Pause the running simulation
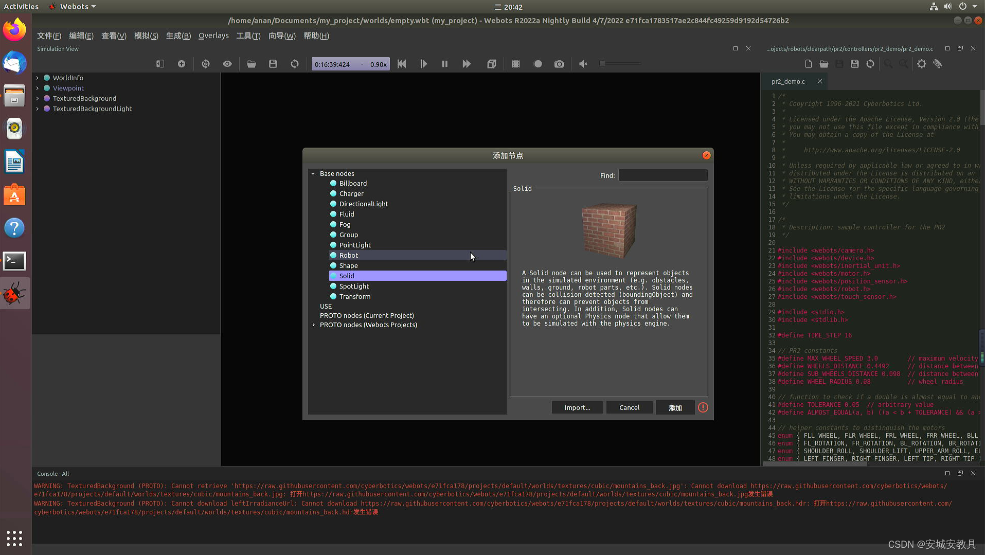985x555 pixels. tap(445, 64)
